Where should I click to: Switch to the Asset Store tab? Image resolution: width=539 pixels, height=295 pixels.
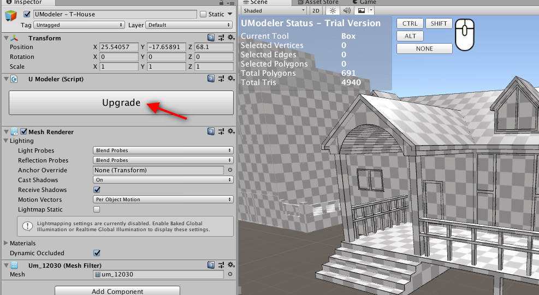318,2
